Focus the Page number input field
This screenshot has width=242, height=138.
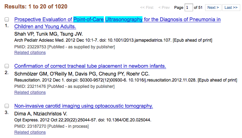click(x=188, y=7)
